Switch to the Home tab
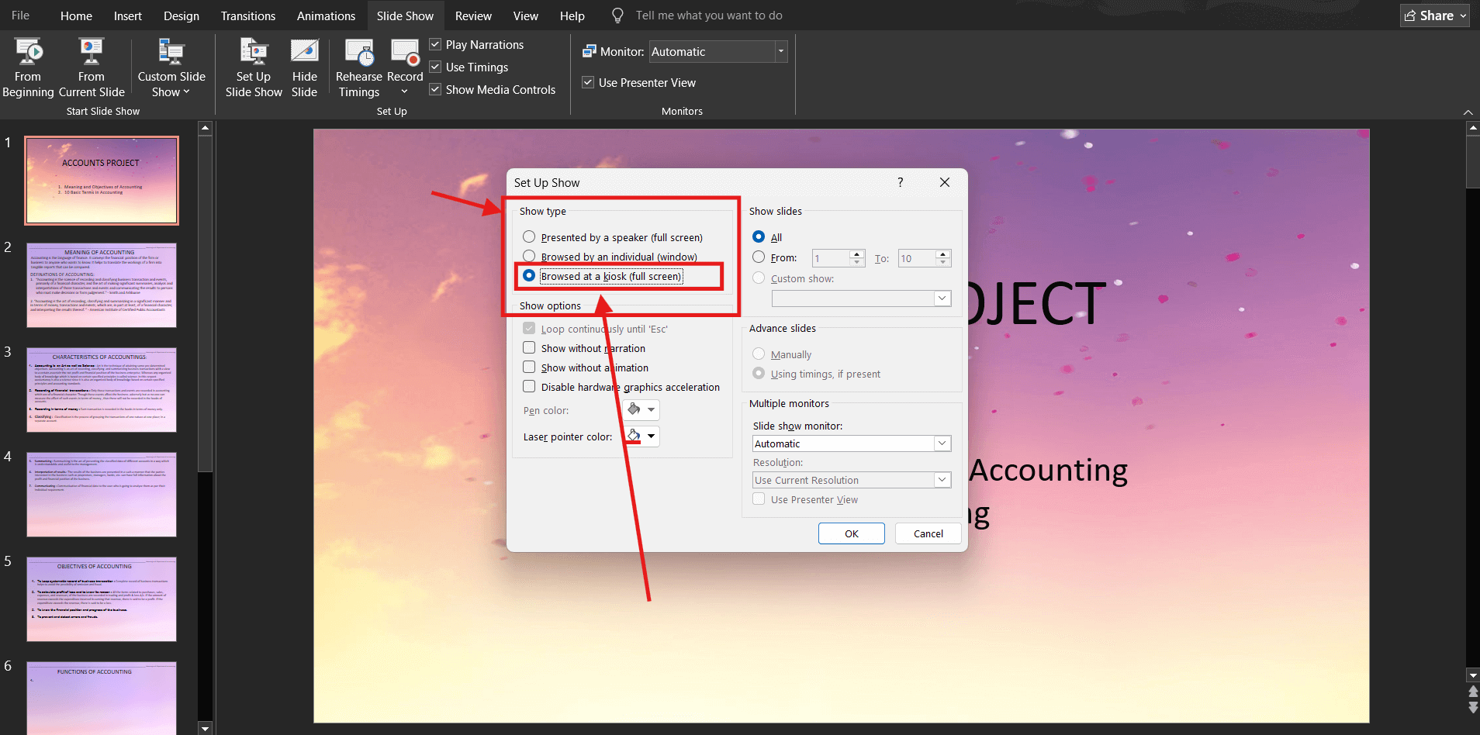Image resolution: width=1480 pixels, height=735 pixels. click(76, 16)
